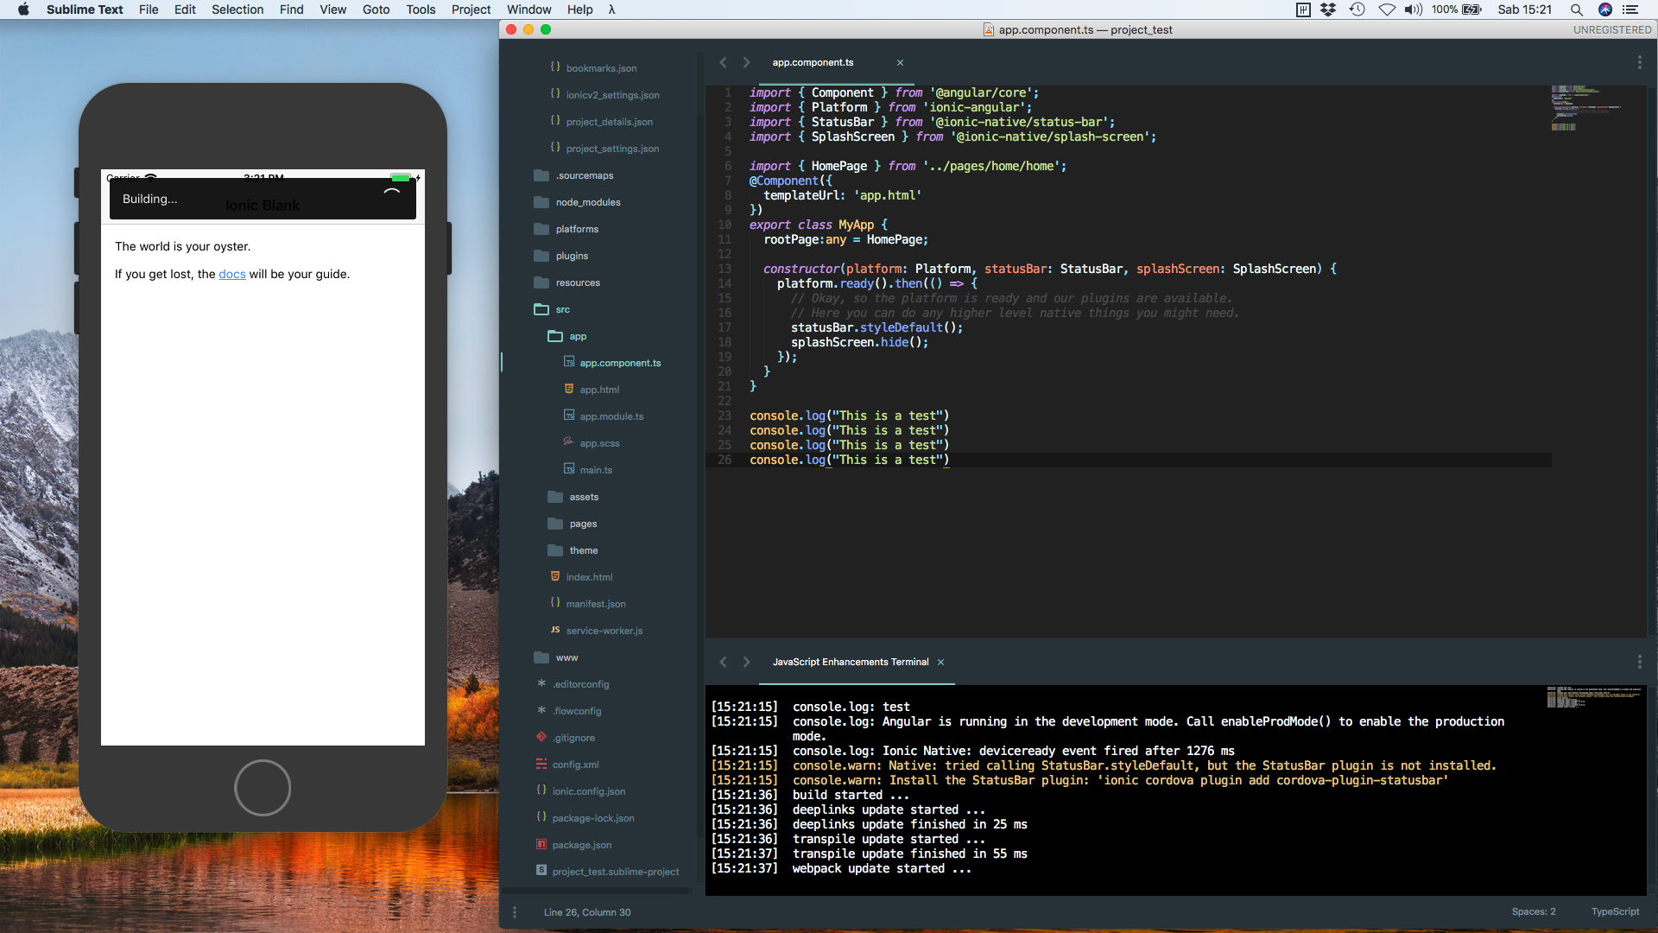Go to next tab in terminal pane

pyautogui.click(x=747, y=662)
